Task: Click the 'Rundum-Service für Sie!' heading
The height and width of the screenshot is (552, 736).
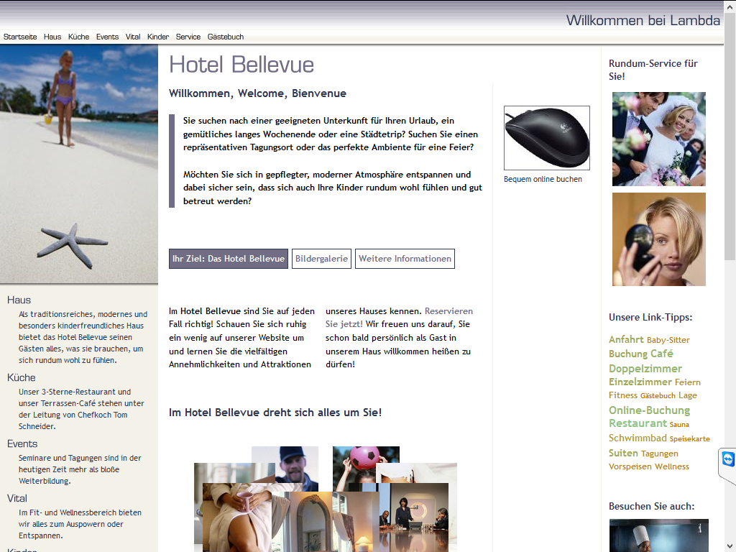Action: (653, 70)
